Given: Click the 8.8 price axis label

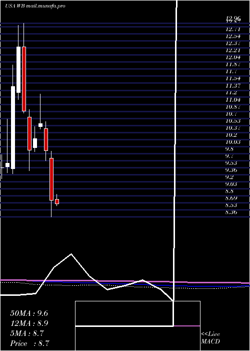Looking at the screenshot, I should click(x=230, y=191).
